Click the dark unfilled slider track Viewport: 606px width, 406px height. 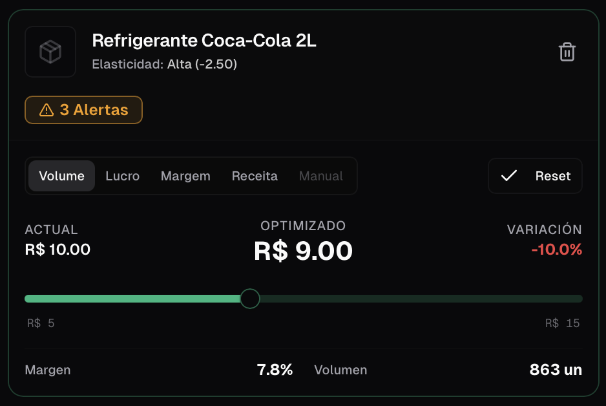pyautogui.click(x=420, y=299)
